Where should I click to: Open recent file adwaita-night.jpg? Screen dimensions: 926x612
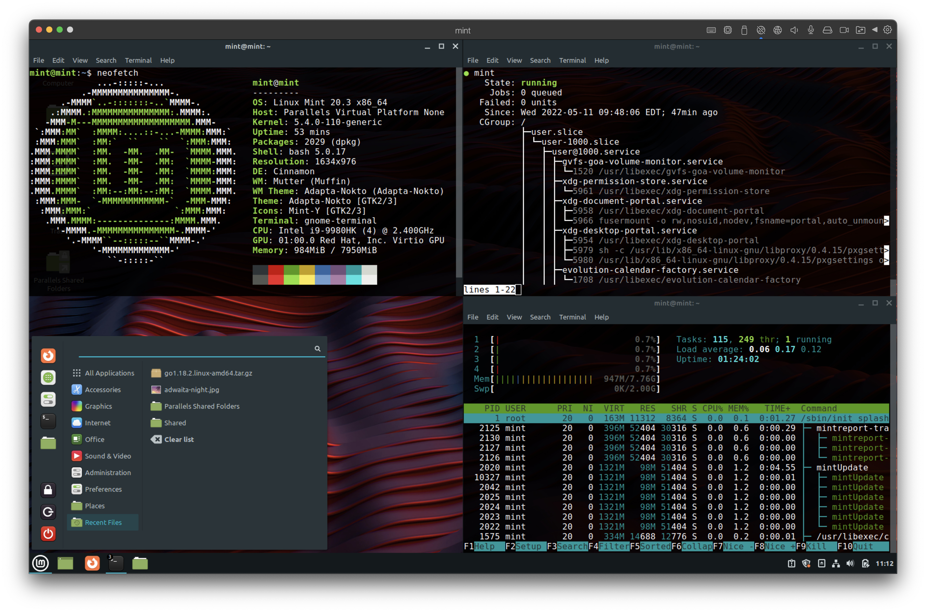(x=185, y=390)
